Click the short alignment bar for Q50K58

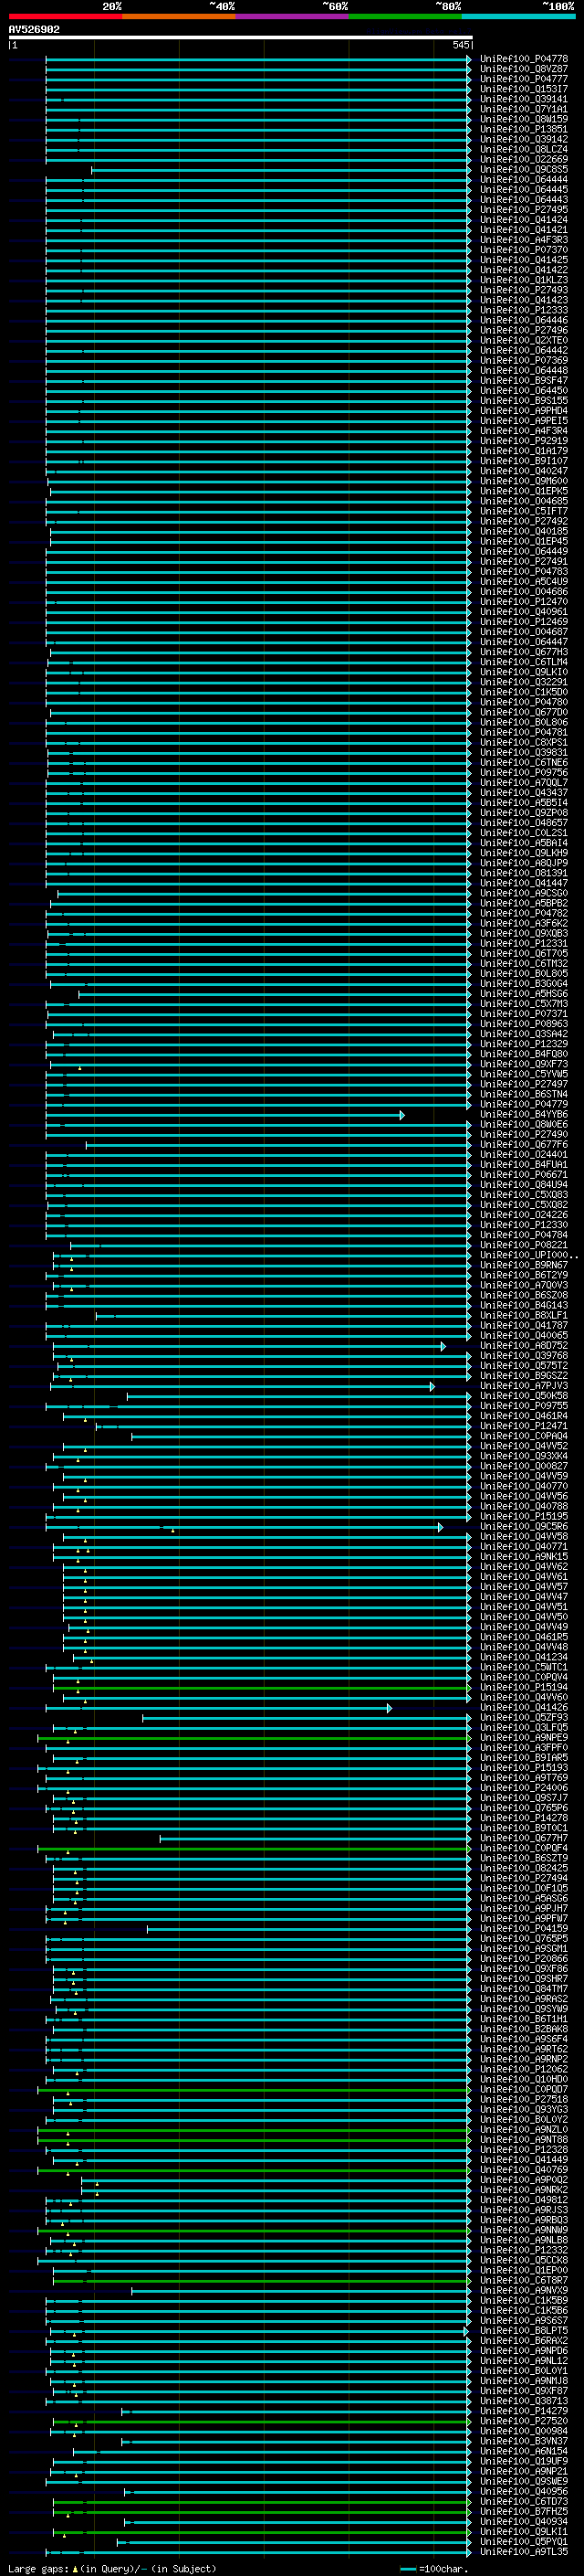[x=297, y=1396]
